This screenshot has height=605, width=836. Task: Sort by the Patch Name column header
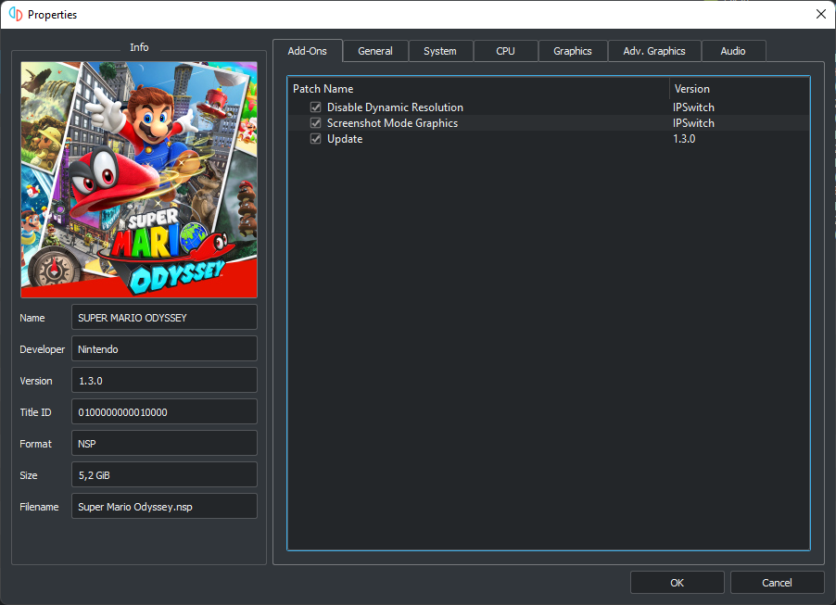[477, 89]
